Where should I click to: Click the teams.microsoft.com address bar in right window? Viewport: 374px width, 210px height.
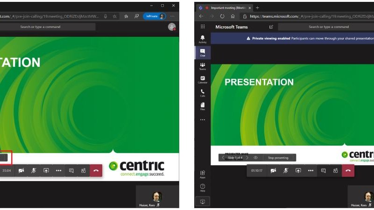312,16
